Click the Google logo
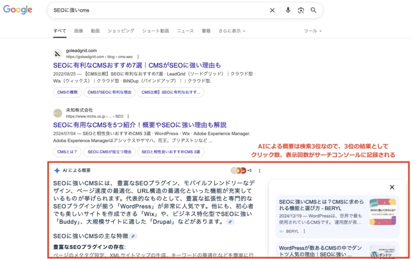This screenshot has width=411, height=259. point(18,10)
